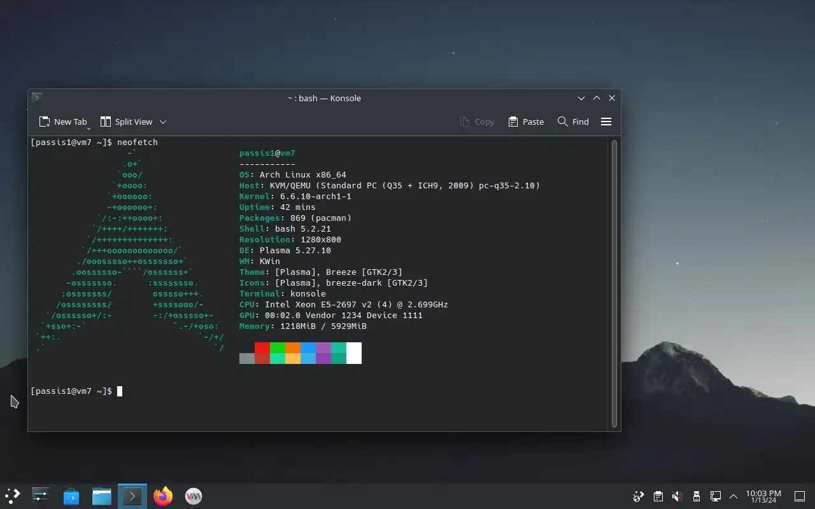Launch Discover software center from the taskbar
Screen dimensions: 815x509
[71, 496]
